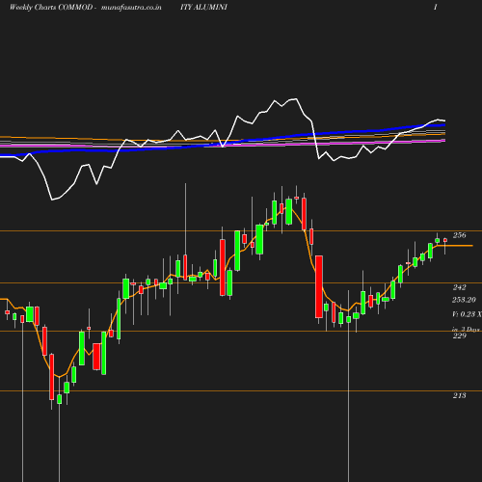482x482 pixels.
Task: Click the 'Weekly Charts COMMOD' title text
Action: pos(51,7)
